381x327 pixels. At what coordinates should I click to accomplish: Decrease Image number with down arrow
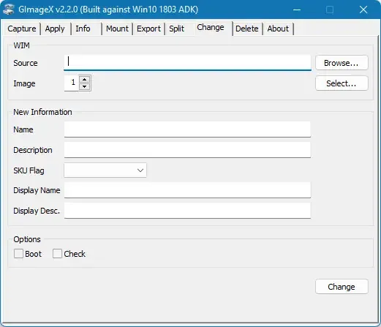(85, 86)
